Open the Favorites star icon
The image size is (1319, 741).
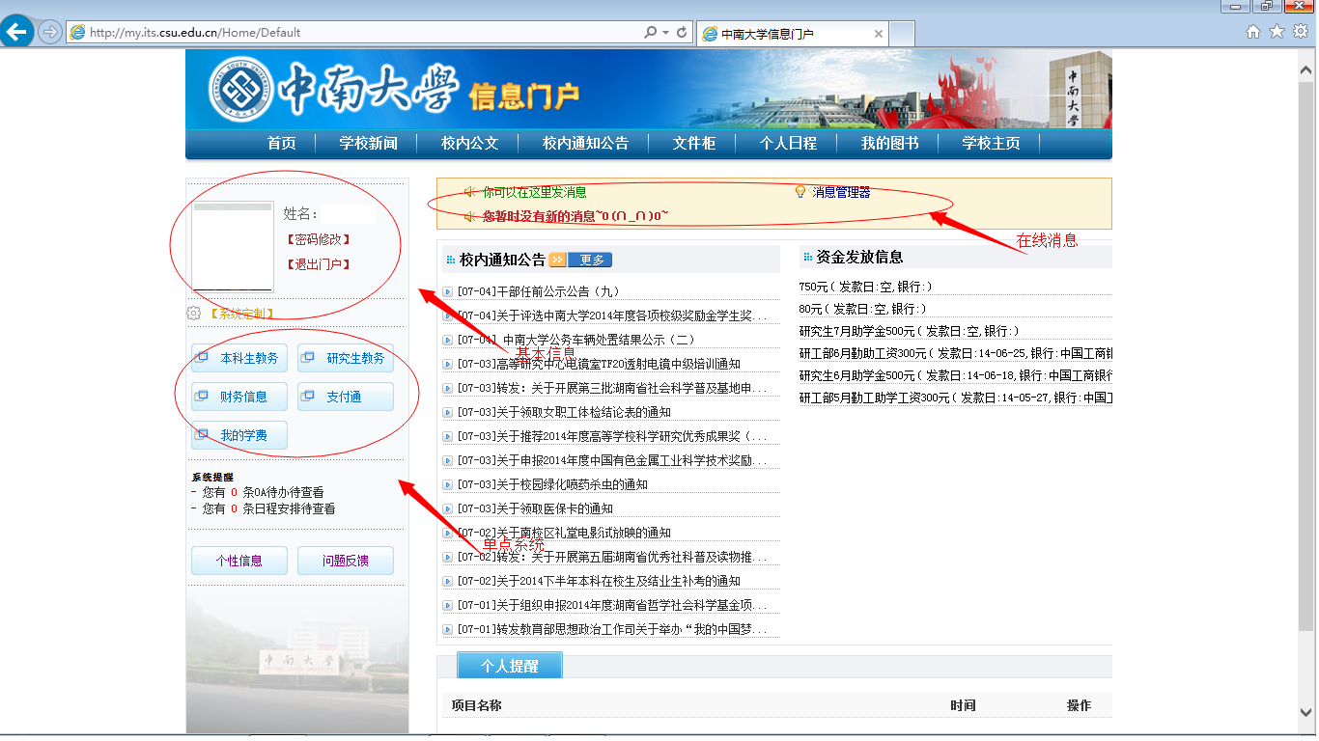[1277, 31]
